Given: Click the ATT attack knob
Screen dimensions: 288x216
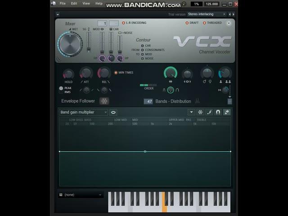Looking at the screenshot, I should pyautogui.click(x=86, y=73).
